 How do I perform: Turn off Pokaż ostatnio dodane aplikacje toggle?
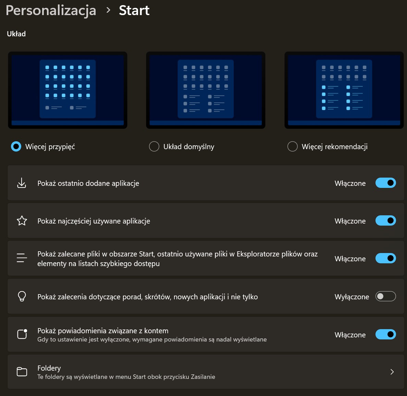point(385,183)
